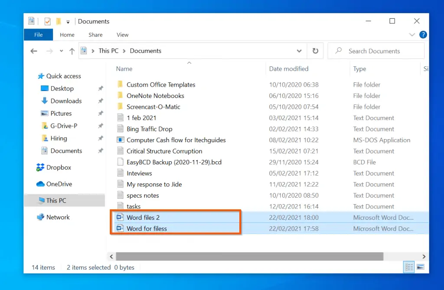Click the Properties quick access toolbar icon
Screen dimensions: 444x290
(x=48, y=21)
